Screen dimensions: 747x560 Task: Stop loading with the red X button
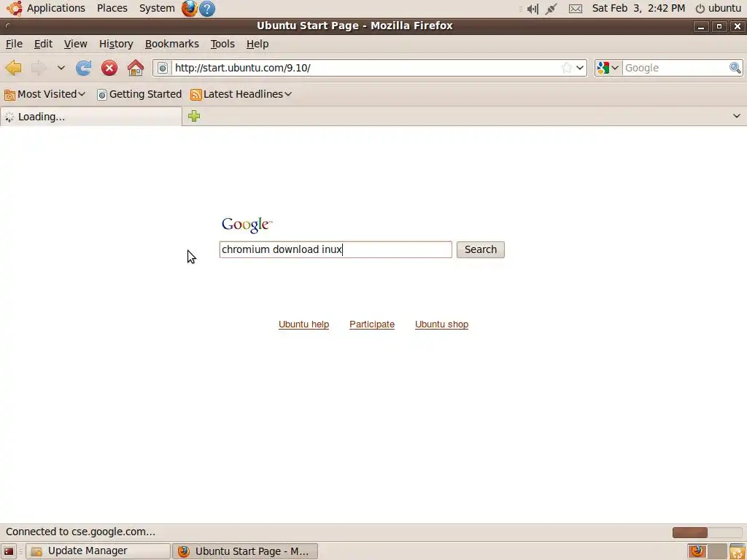tap(109, 68)
